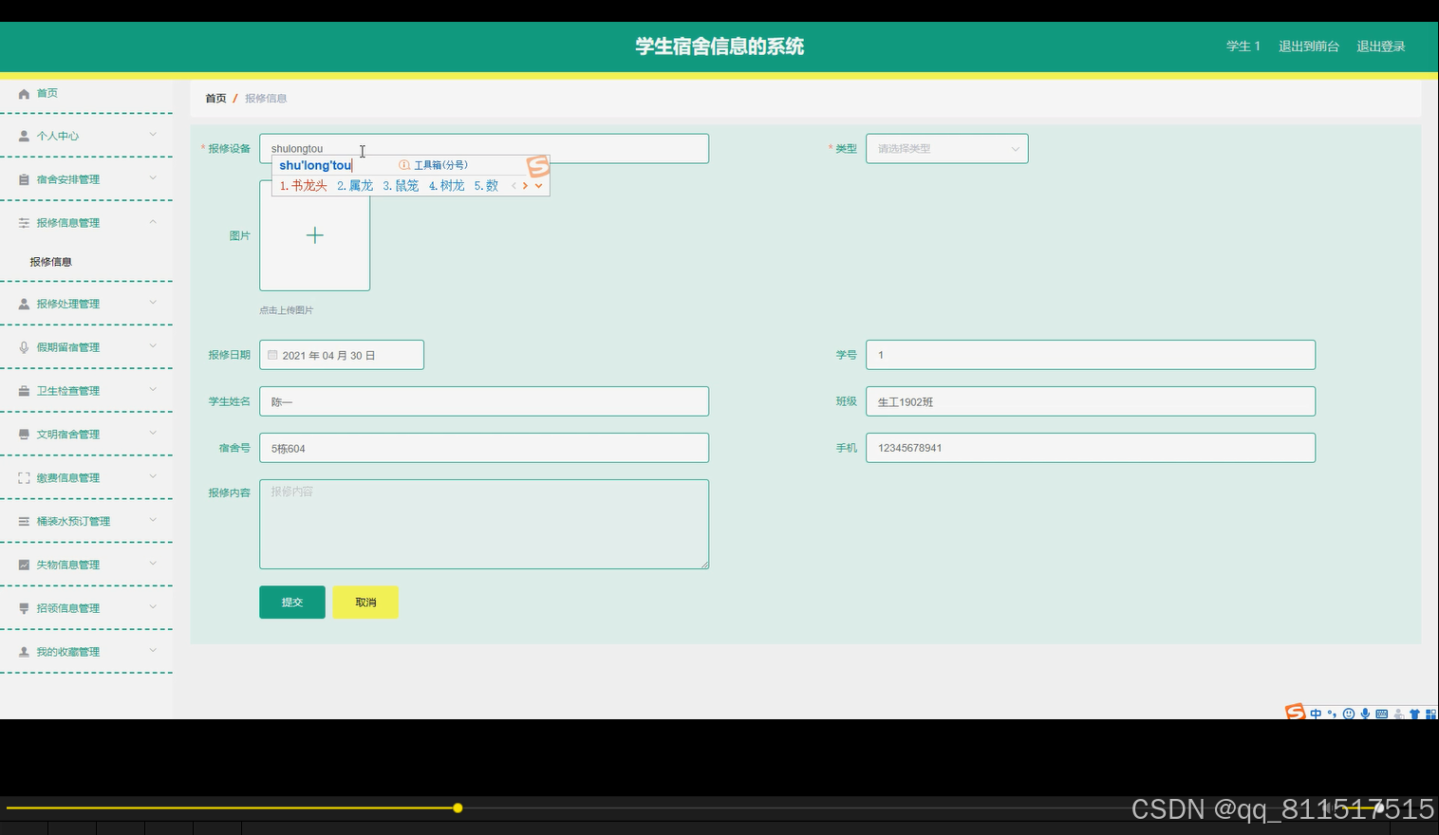This screenshot has width=1439, height=835.
Task: Click the microphone icon beside 假期留宿管理
Action: 24,347
